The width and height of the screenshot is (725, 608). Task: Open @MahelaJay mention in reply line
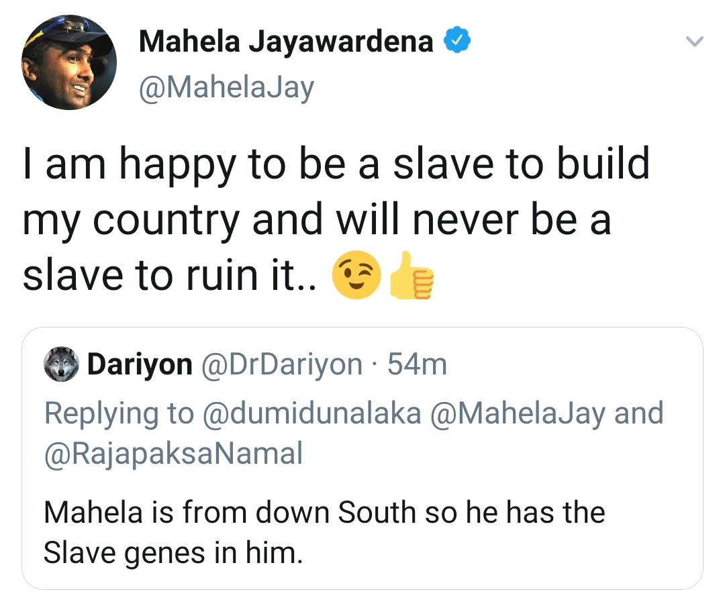[x=518, y=413]
